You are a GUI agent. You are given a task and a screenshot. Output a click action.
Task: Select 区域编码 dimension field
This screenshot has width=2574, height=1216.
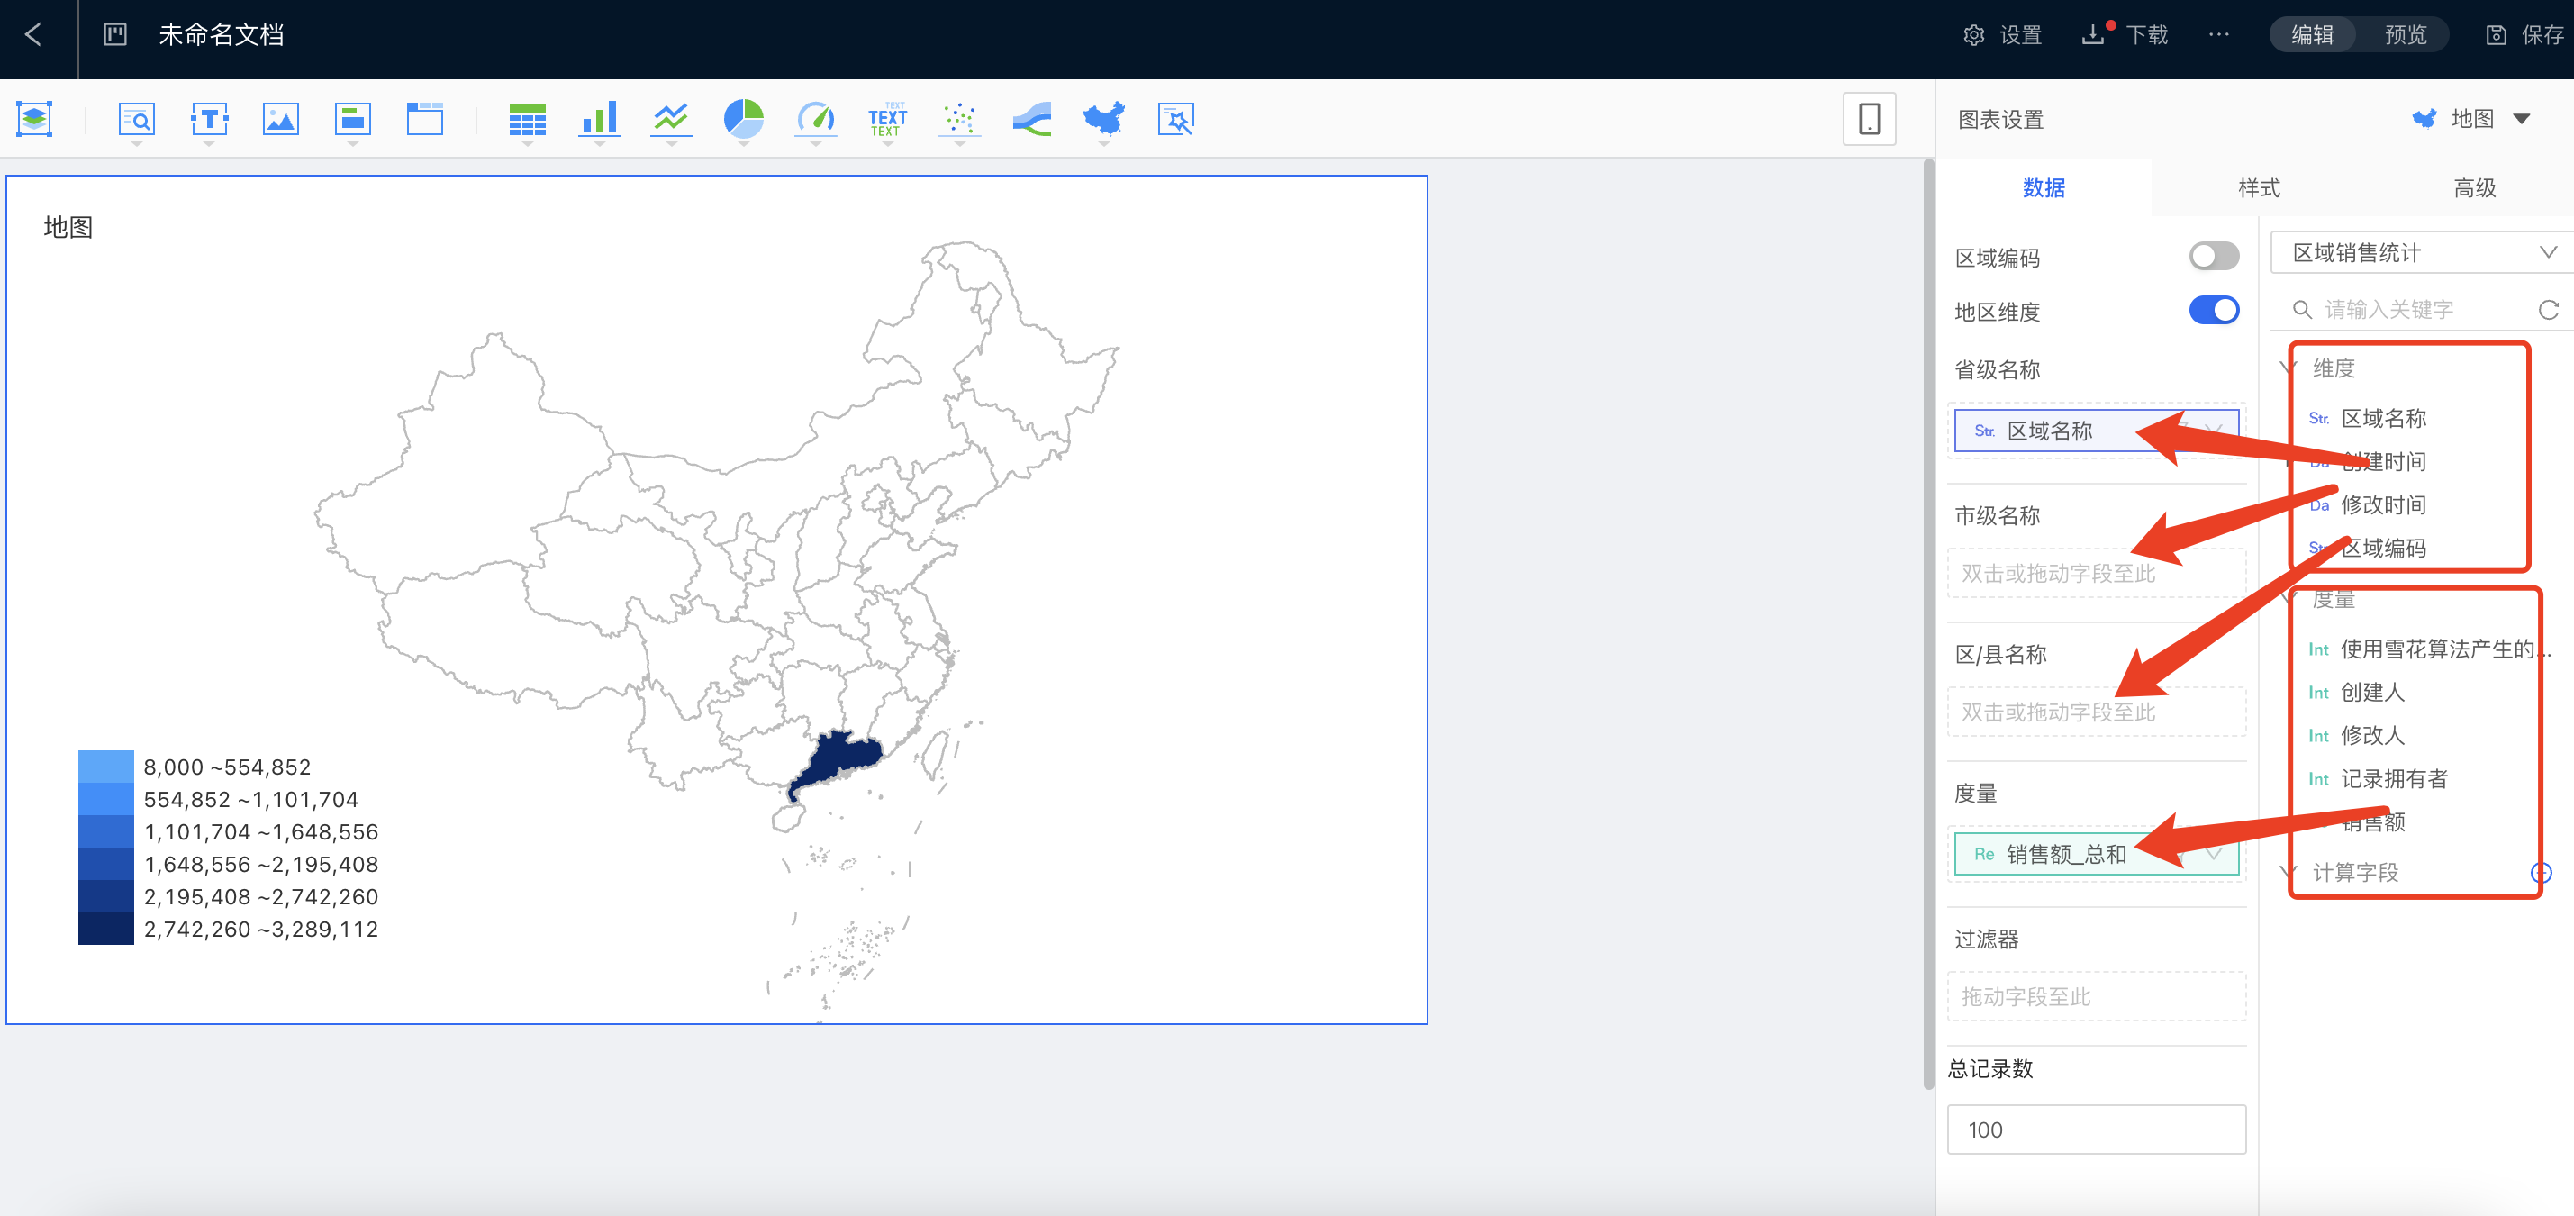coord(2383,548)
